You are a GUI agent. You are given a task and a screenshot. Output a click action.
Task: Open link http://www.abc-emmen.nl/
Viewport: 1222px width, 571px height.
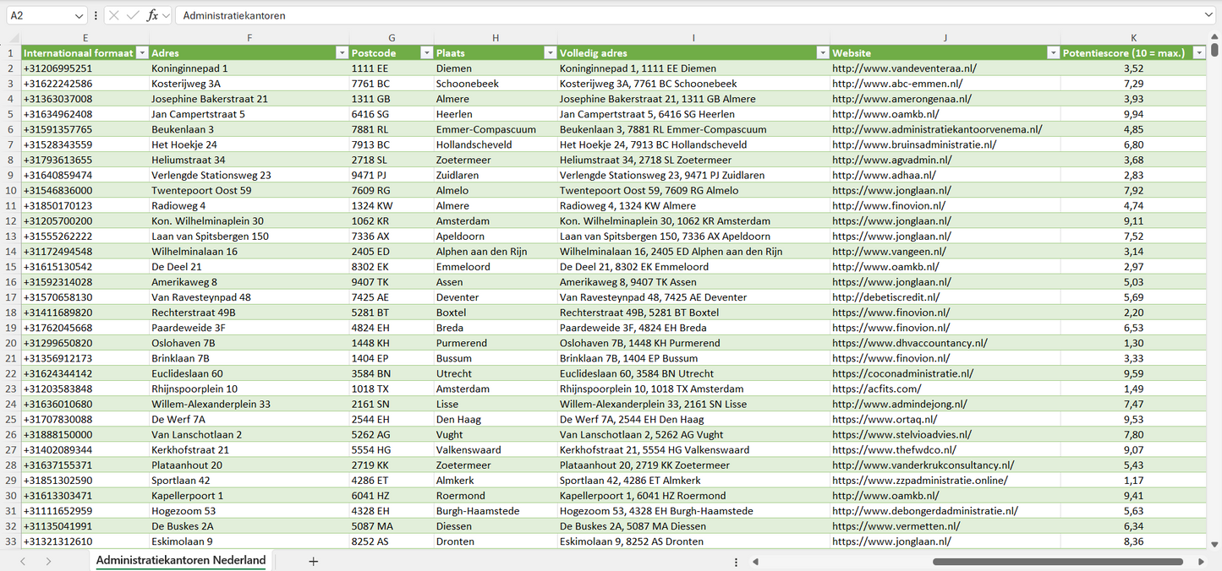point(897,84)
